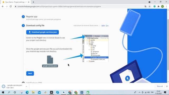The image size is (169, 95).
Task: Open File Explorer from taskbar
Action: [33, 92]
